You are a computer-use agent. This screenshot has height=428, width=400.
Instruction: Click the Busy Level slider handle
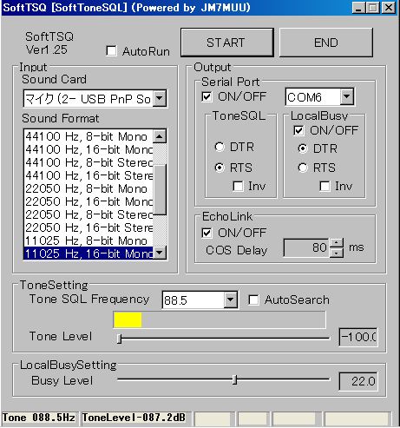click(235, 379)
